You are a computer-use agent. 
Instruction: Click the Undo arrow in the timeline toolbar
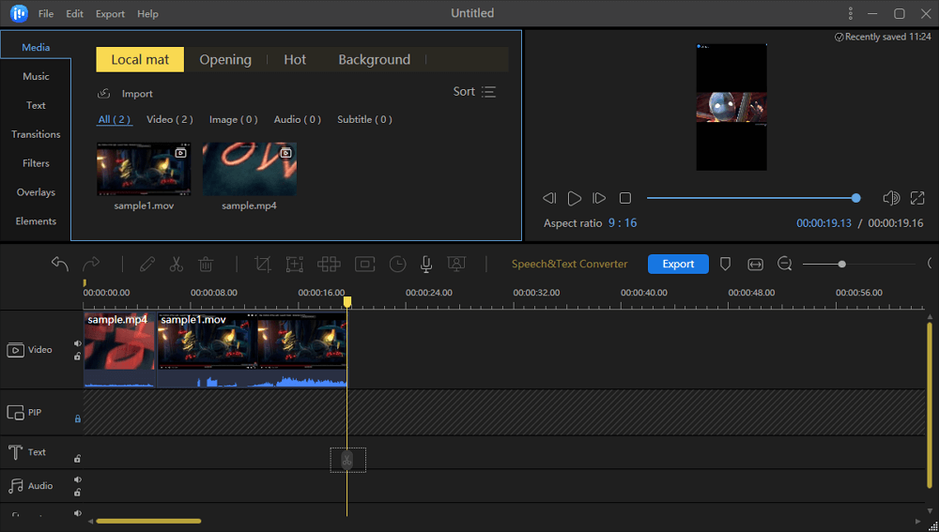[60, 265]
